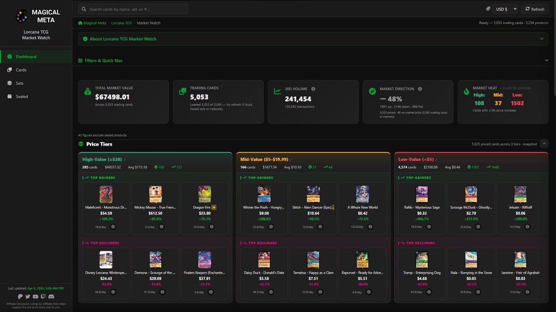Click the Magical Meta palette logo
The width and height of the screenshot is (556, 312).
click(x=21, y=16)
